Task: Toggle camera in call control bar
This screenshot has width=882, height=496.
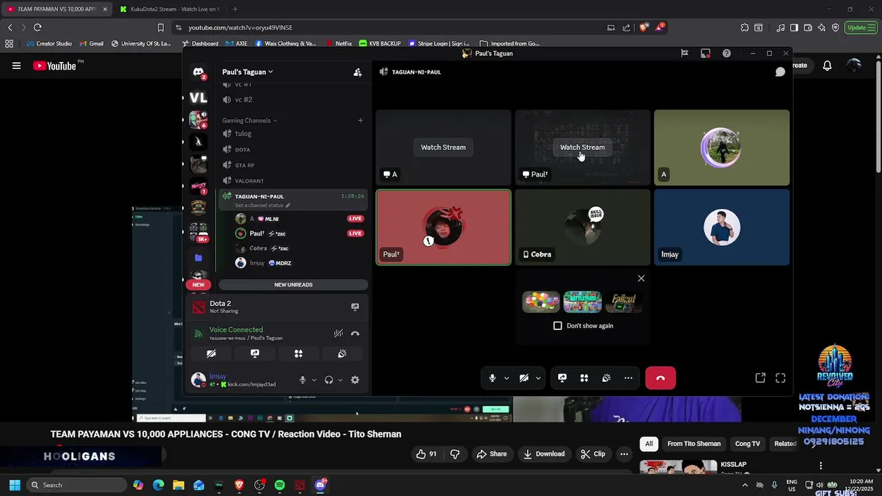Action: pos(524,378)
